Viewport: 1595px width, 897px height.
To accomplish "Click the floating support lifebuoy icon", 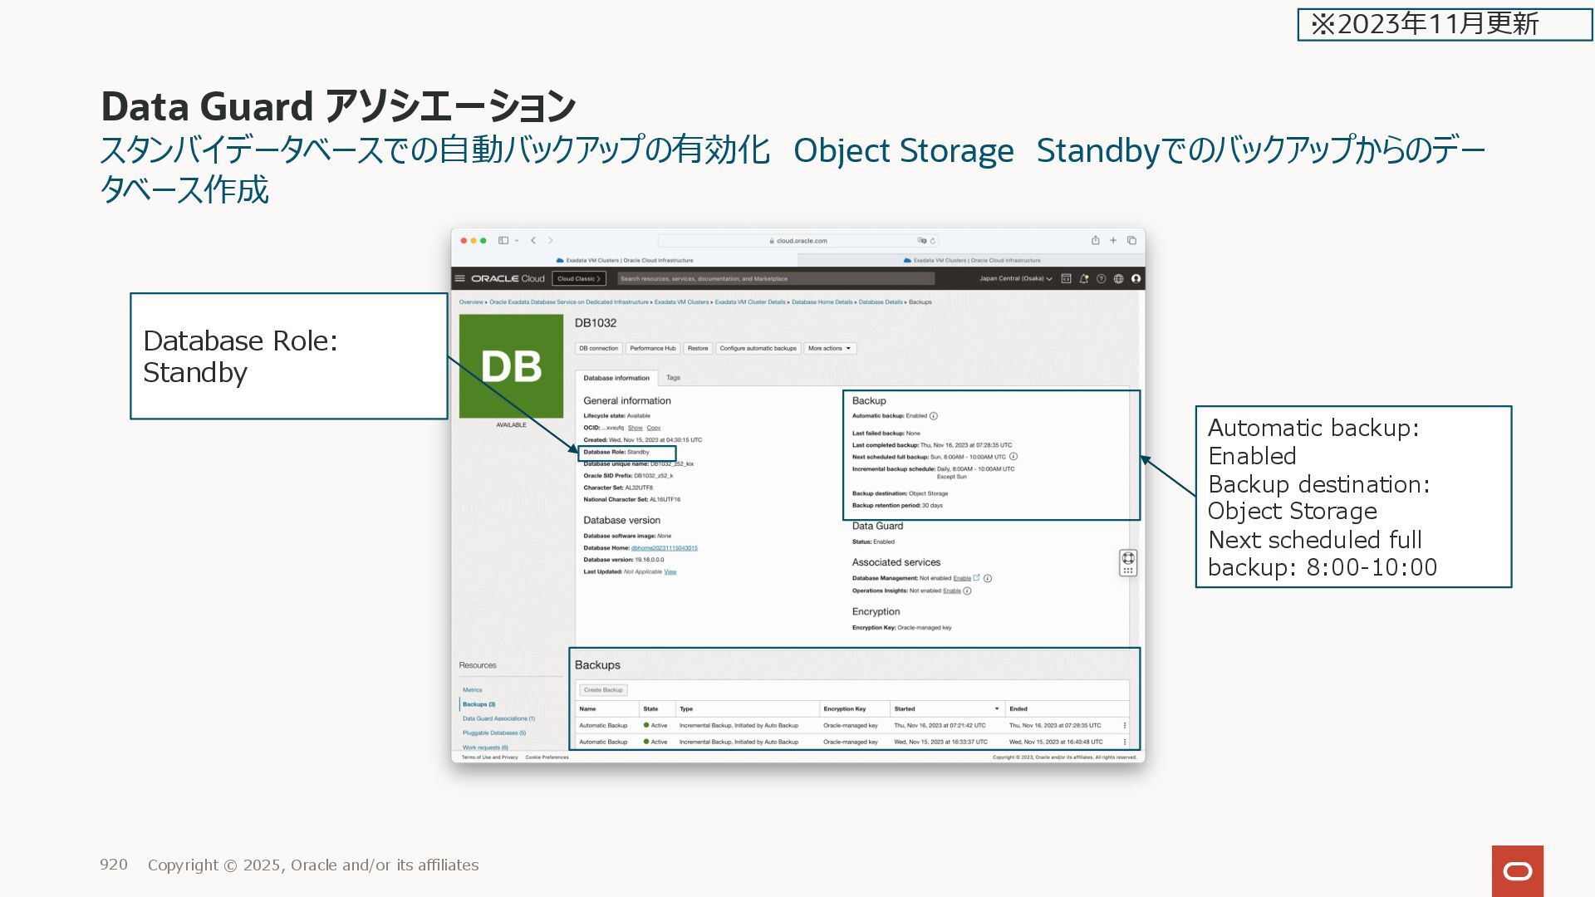I will tap(1127, 558).
